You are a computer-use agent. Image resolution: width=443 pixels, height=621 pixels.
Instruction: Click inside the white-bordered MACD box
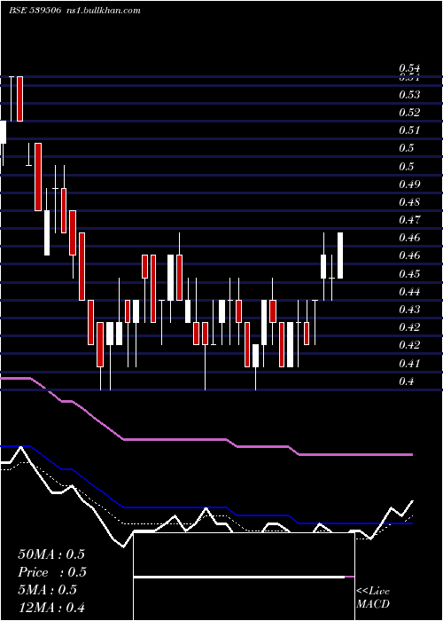pos(244,577)
